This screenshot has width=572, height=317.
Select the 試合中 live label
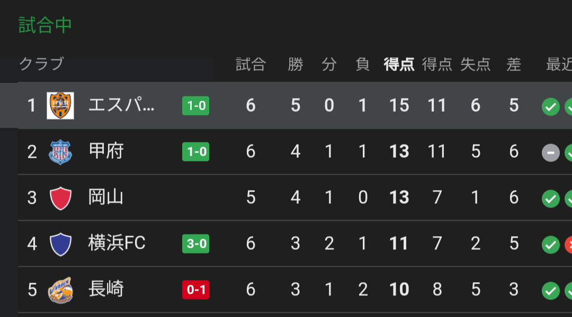coord(45,25)
